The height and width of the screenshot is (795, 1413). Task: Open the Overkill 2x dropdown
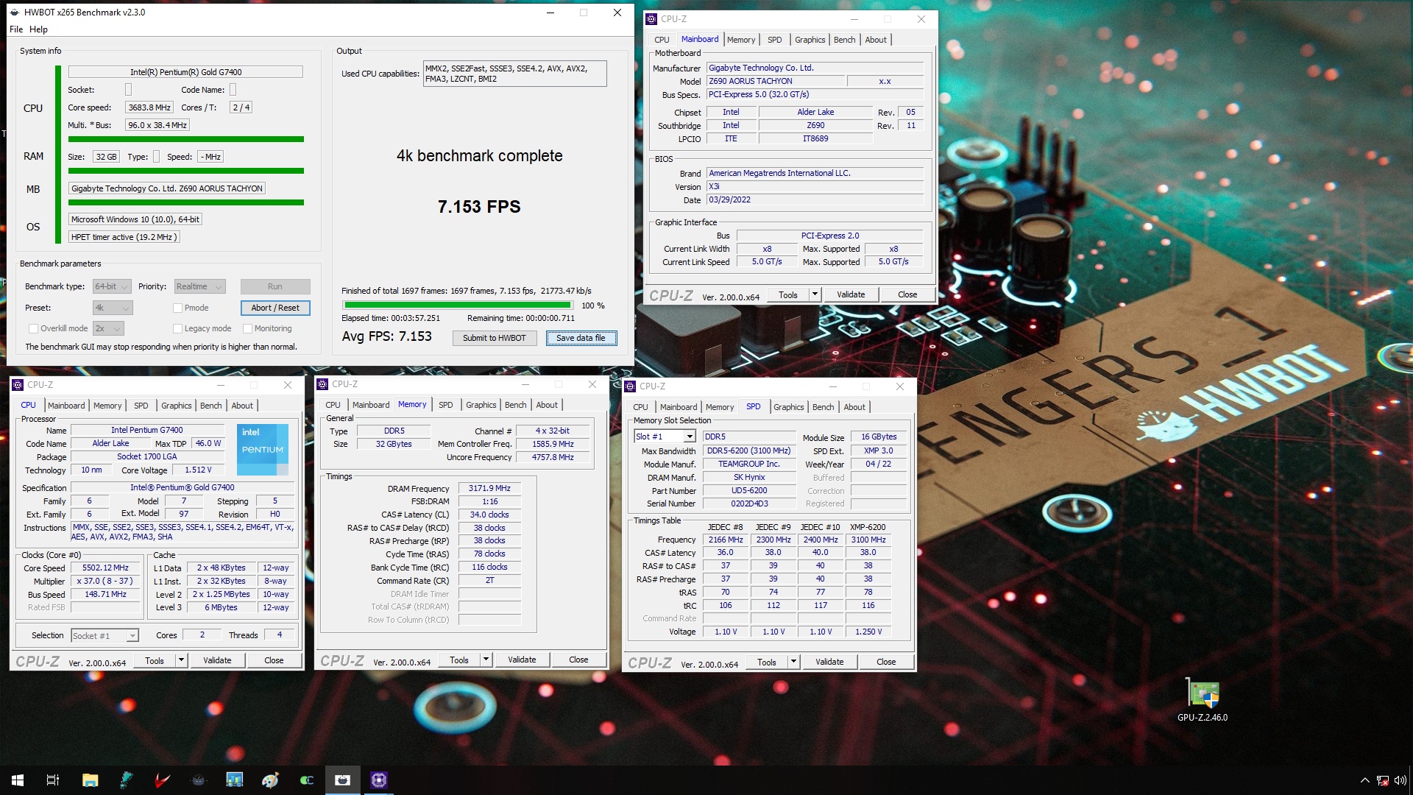point(108,328)
